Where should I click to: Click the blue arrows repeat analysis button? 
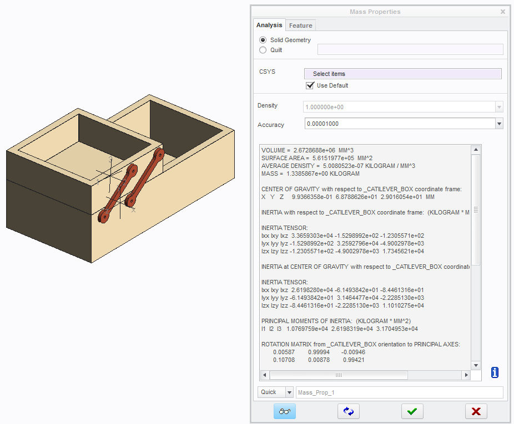point(349,411)
